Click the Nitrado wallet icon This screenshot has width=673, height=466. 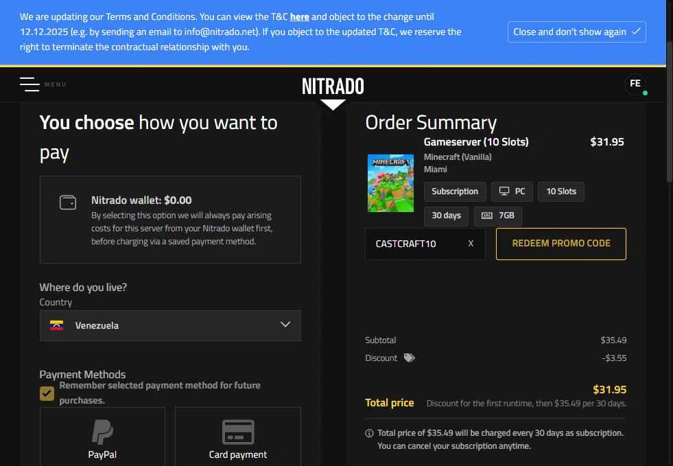click(68, 202)
